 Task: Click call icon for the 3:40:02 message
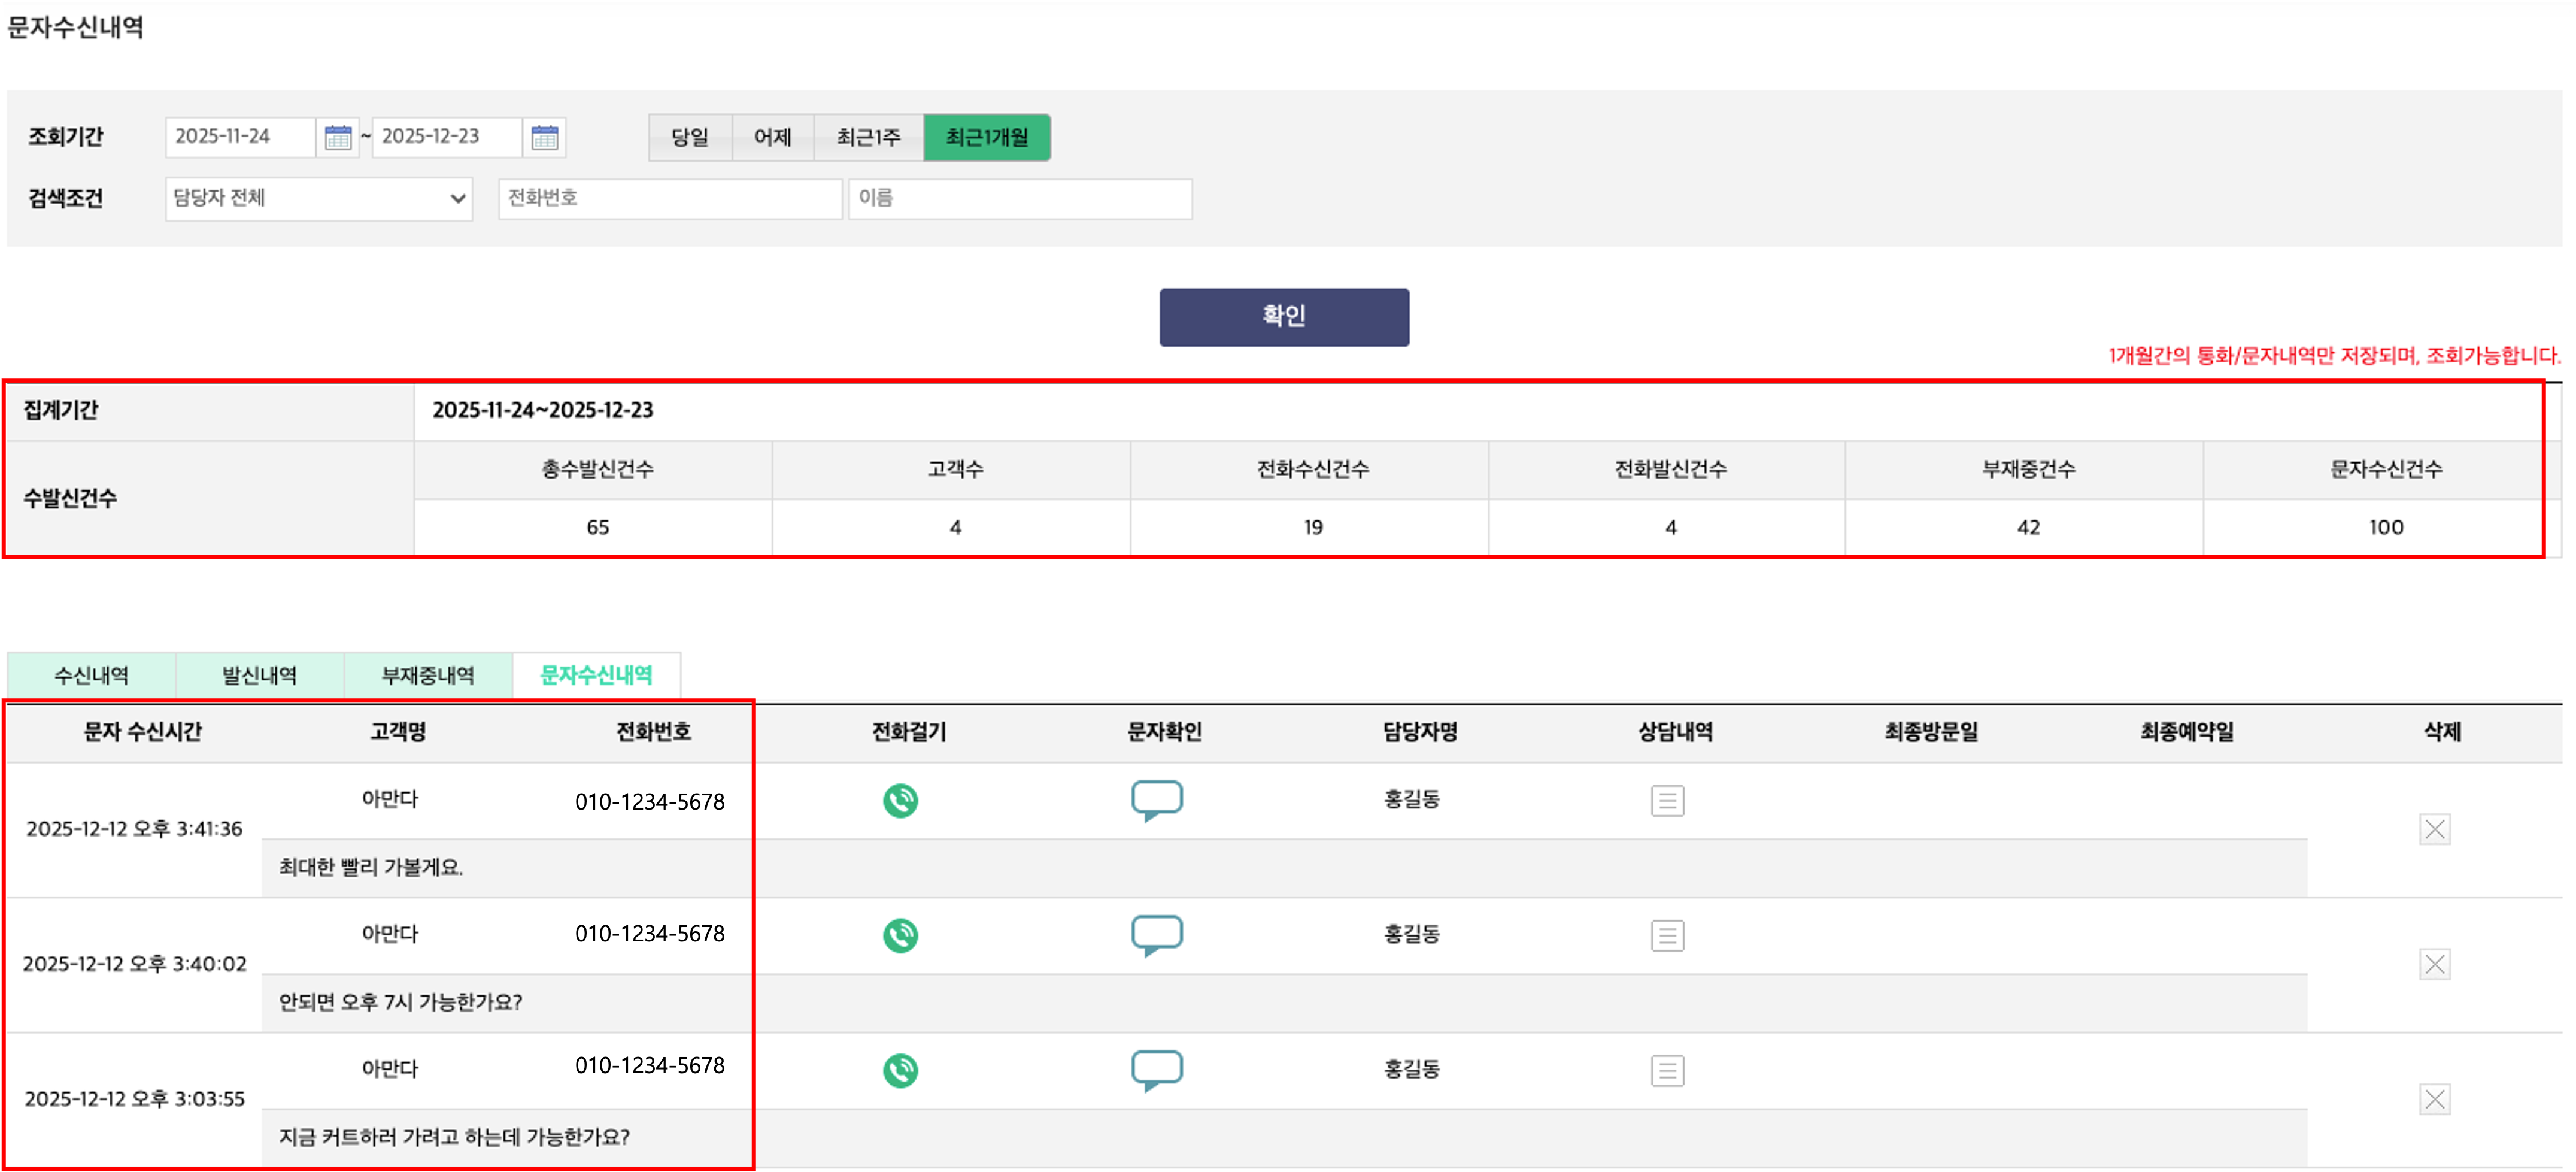pyautogui.click(x=900, y=935)
